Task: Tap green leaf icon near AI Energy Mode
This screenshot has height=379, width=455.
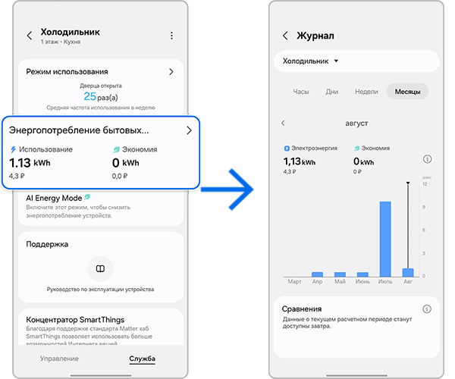Action: coord(88,198)
